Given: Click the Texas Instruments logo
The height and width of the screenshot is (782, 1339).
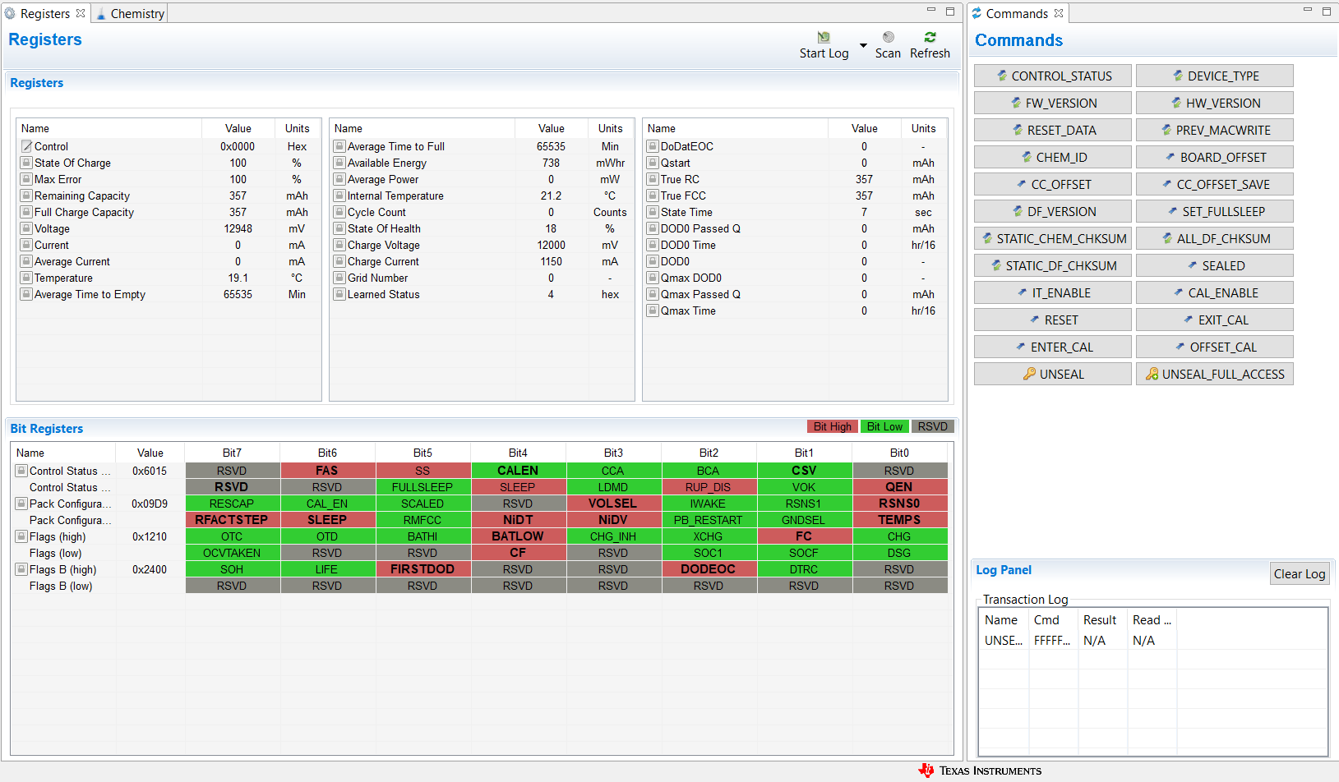Looking at the screenshot, I should (x=980, y=770).
